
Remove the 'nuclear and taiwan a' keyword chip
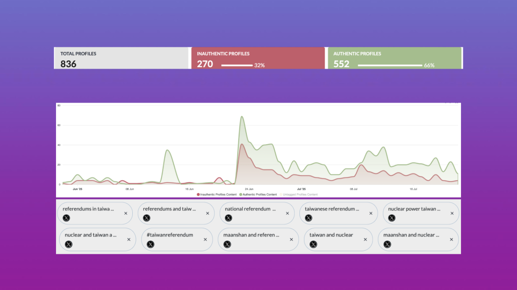129,240
